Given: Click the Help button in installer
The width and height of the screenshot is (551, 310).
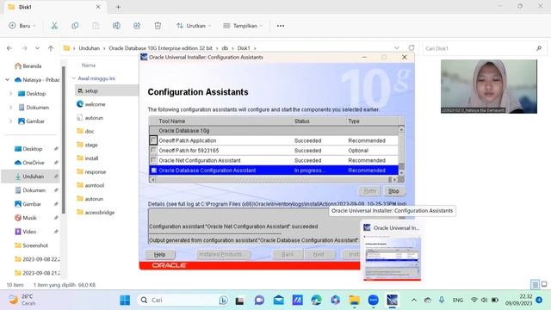Looking at the screenshot, I should pyautogui.click(x=159, y=255).
